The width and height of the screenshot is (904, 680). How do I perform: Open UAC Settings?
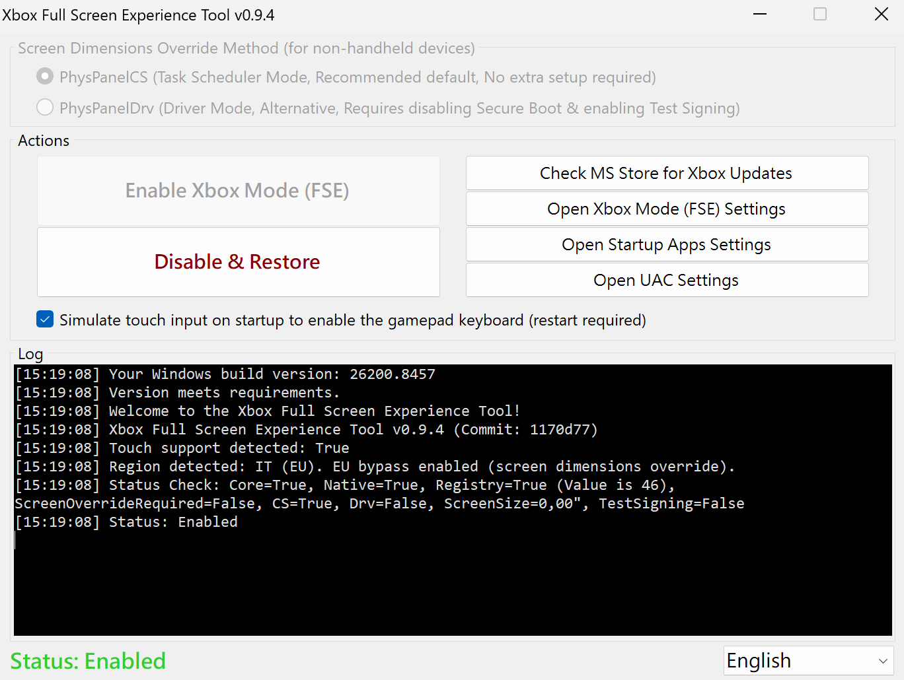click(x=667, y=280)
